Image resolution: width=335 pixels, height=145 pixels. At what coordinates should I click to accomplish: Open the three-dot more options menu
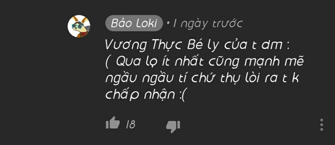[322, 125]
